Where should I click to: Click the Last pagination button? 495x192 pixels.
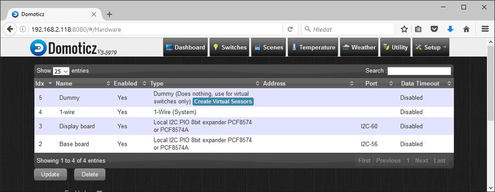pos(439,161)
